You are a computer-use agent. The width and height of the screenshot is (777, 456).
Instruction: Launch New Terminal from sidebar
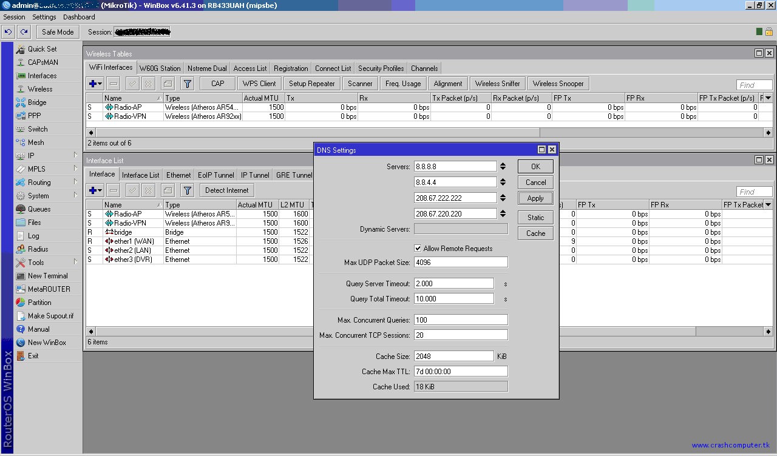pyautogui.click(x=49, y=276)
